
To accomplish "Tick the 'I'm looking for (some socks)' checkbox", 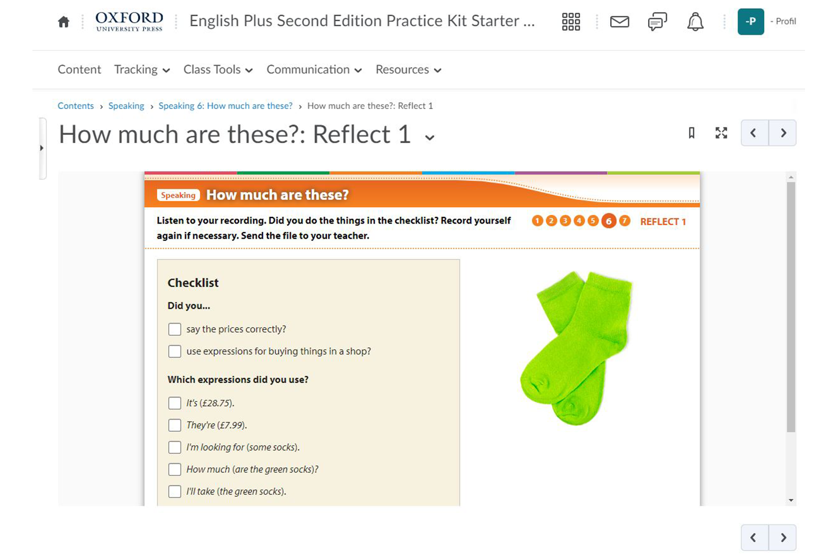I will (175, 447).
